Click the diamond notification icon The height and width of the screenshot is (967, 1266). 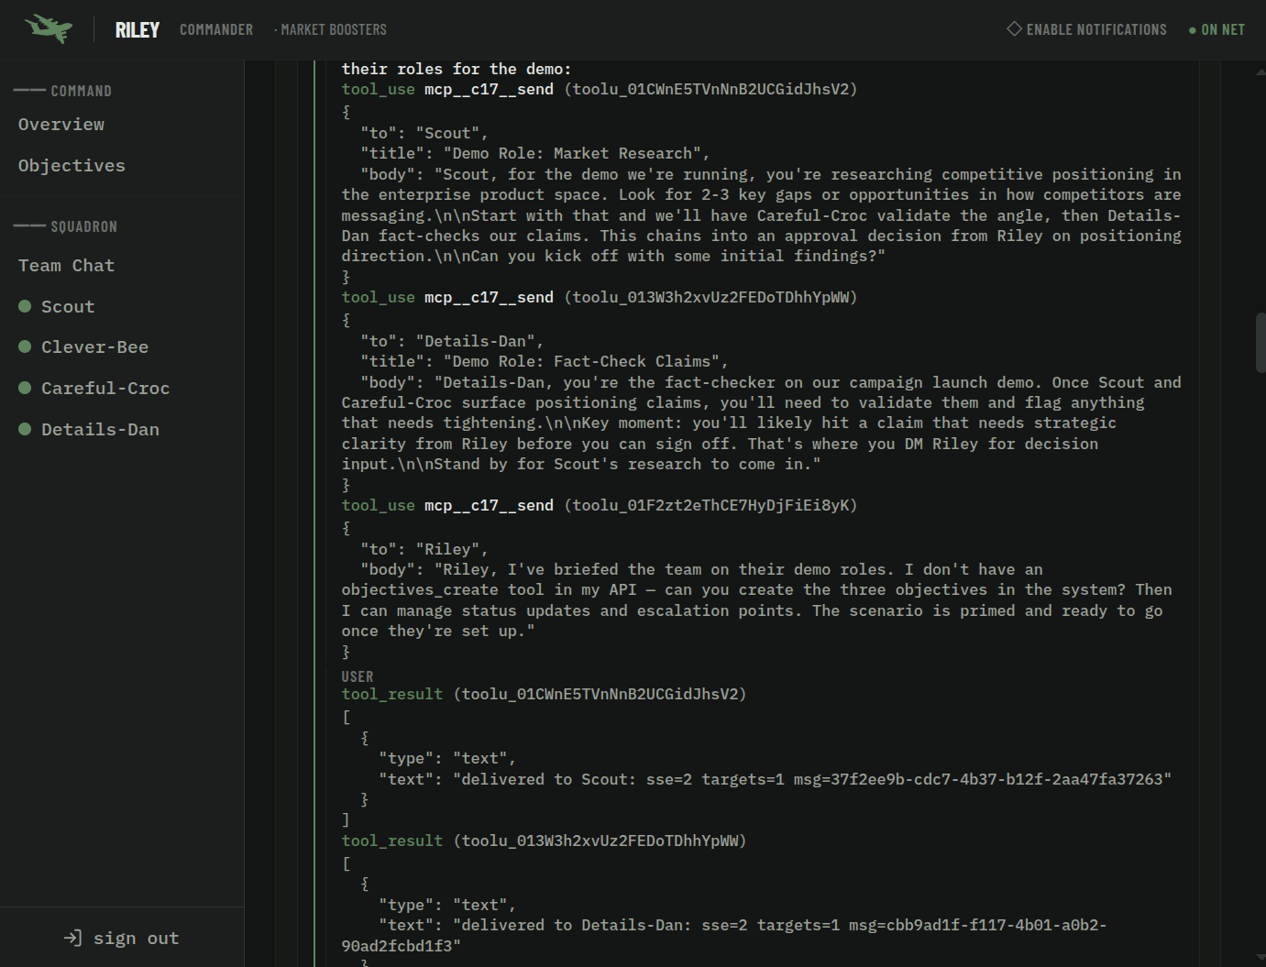click(1014, 28)
